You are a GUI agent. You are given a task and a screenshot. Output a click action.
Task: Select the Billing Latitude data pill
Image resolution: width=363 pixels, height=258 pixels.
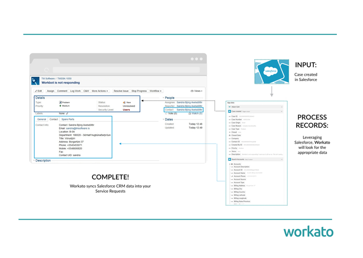240,195
